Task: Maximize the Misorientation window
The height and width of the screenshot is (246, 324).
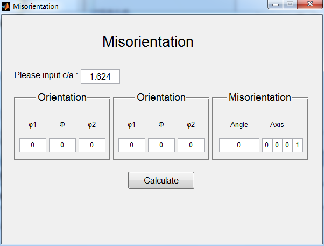Action: click(x=290, y=5)
